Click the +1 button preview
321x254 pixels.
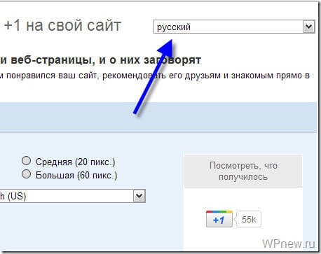(x=219, y=219)
